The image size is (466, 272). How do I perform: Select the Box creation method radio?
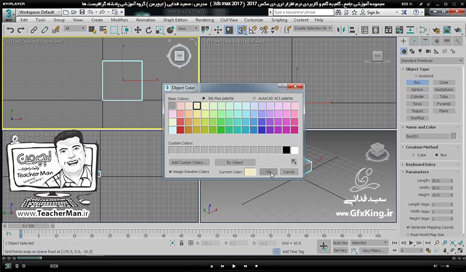[436, 155]
